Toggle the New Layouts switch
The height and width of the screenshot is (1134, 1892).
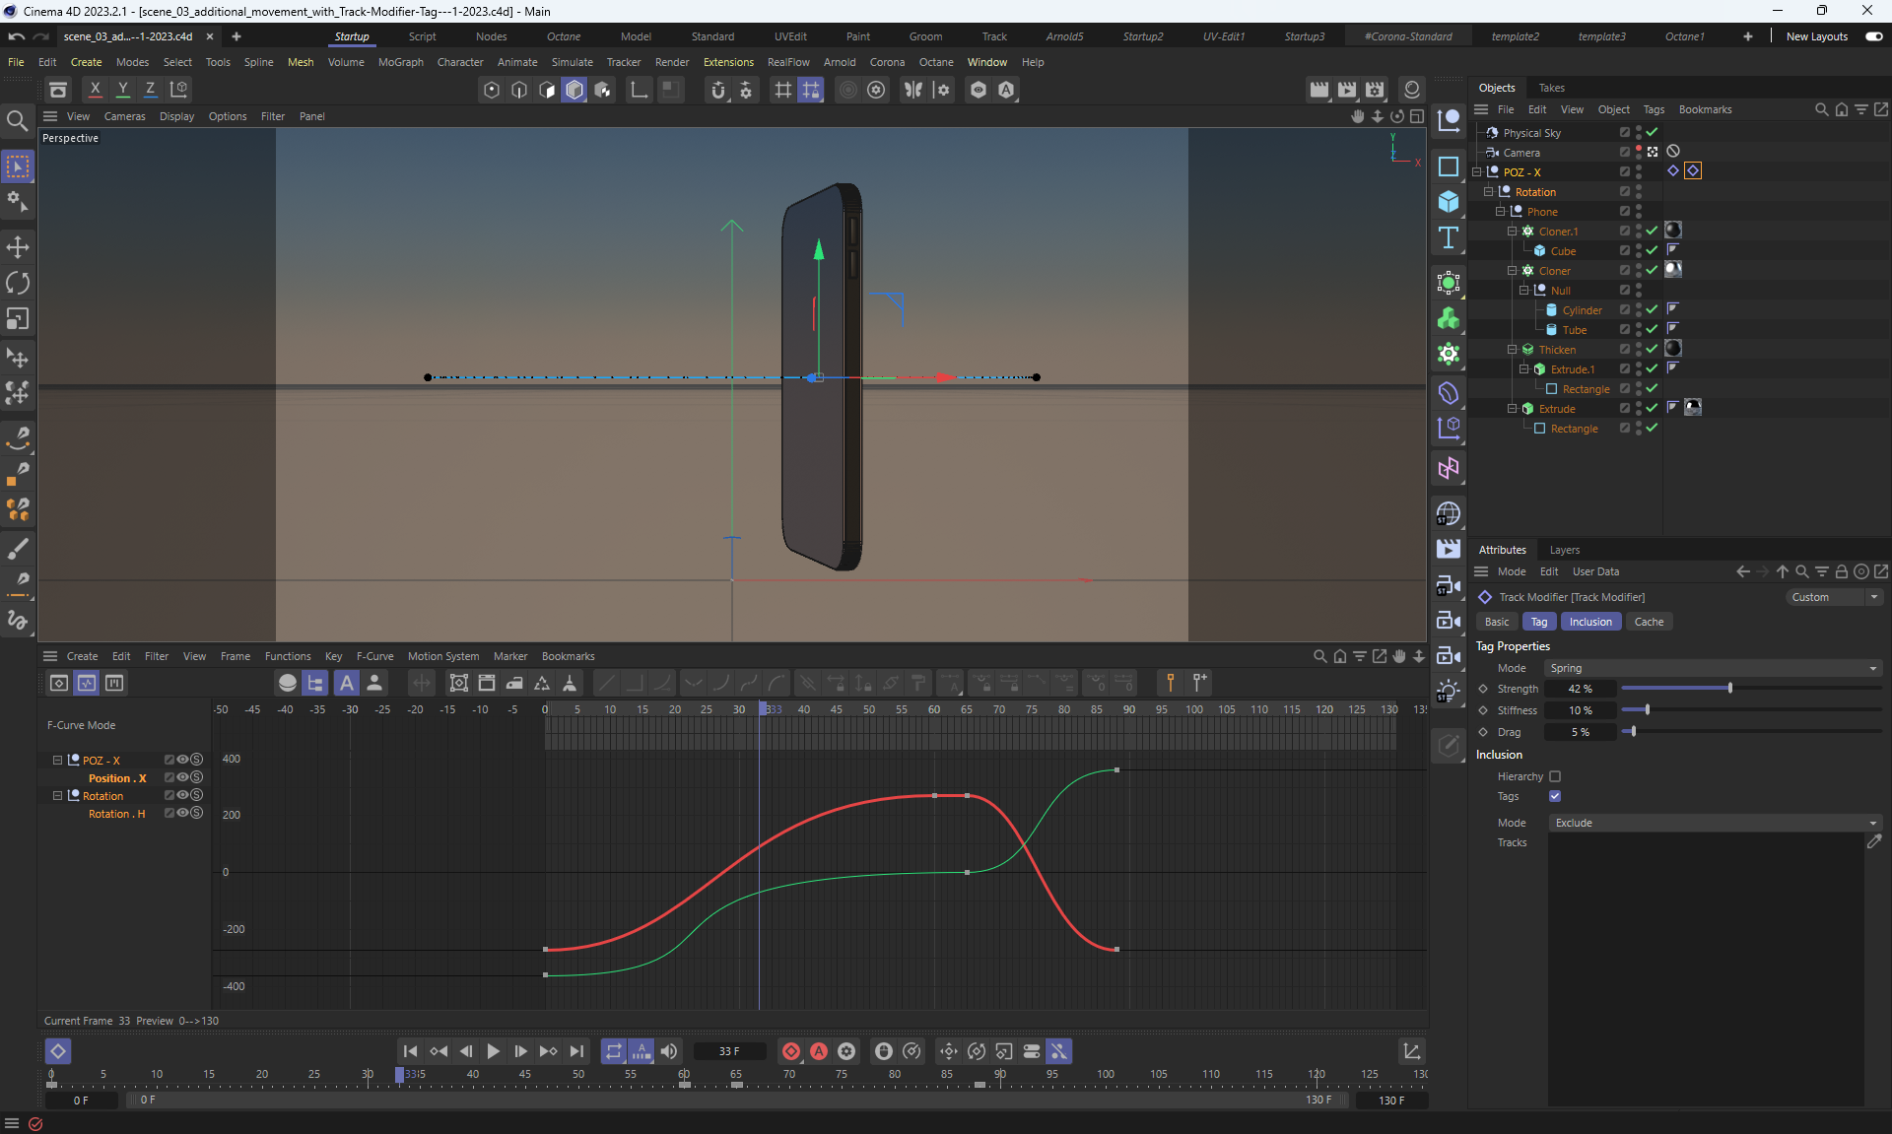(1874, 36)
